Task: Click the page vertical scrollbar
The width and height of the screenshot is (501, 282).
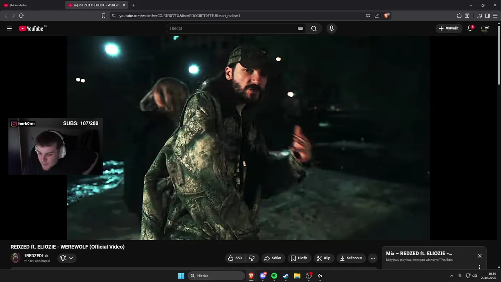Action: coord(499,55)
